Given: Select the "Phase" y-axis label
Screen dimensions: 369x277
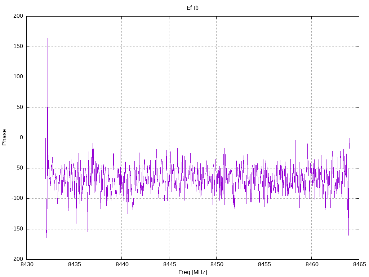Looking at the screenshot, I should (4, 137).
